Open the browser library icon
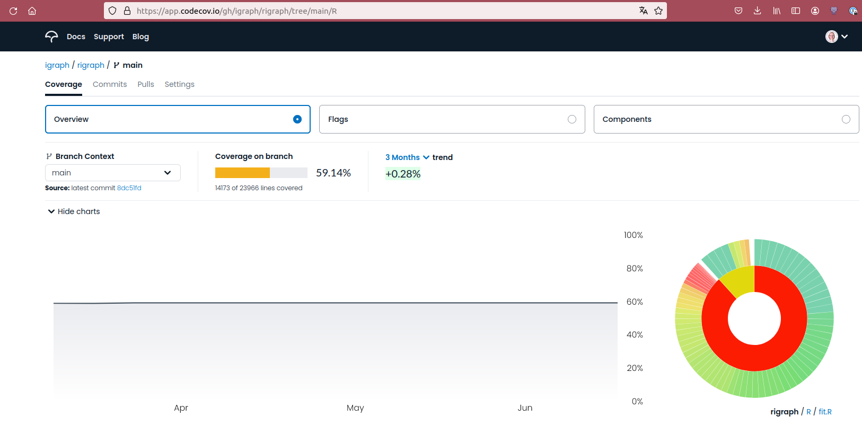Image resolution: width=862 pixels, height=434 pixels. pyautogui.click(x=777, y=11)
